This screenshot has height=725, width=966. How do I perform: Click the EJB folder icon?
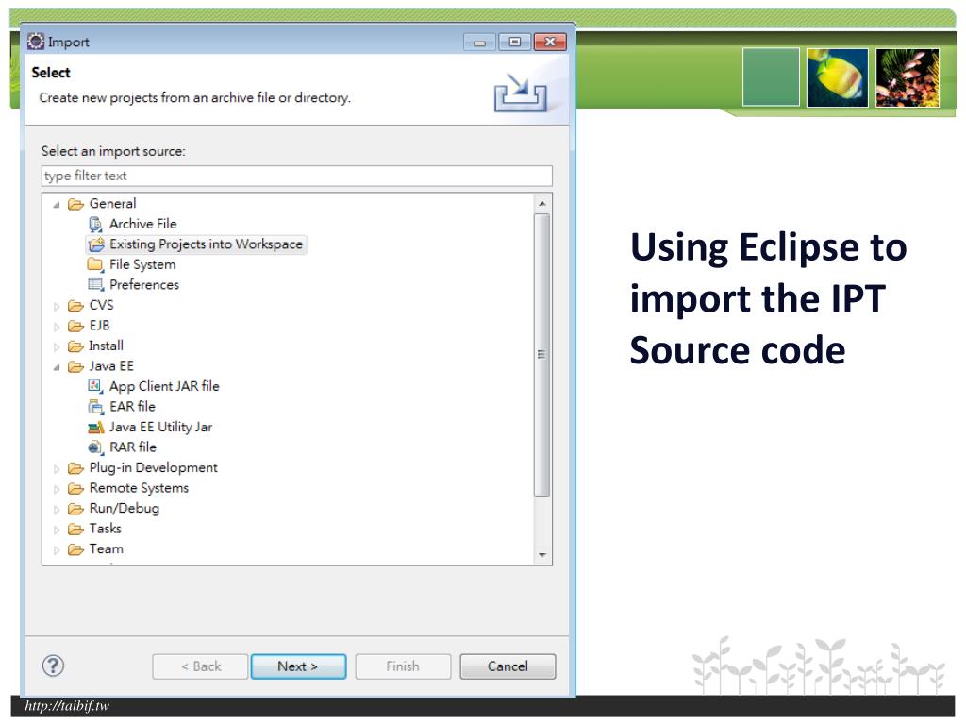[x=75, y=326]
